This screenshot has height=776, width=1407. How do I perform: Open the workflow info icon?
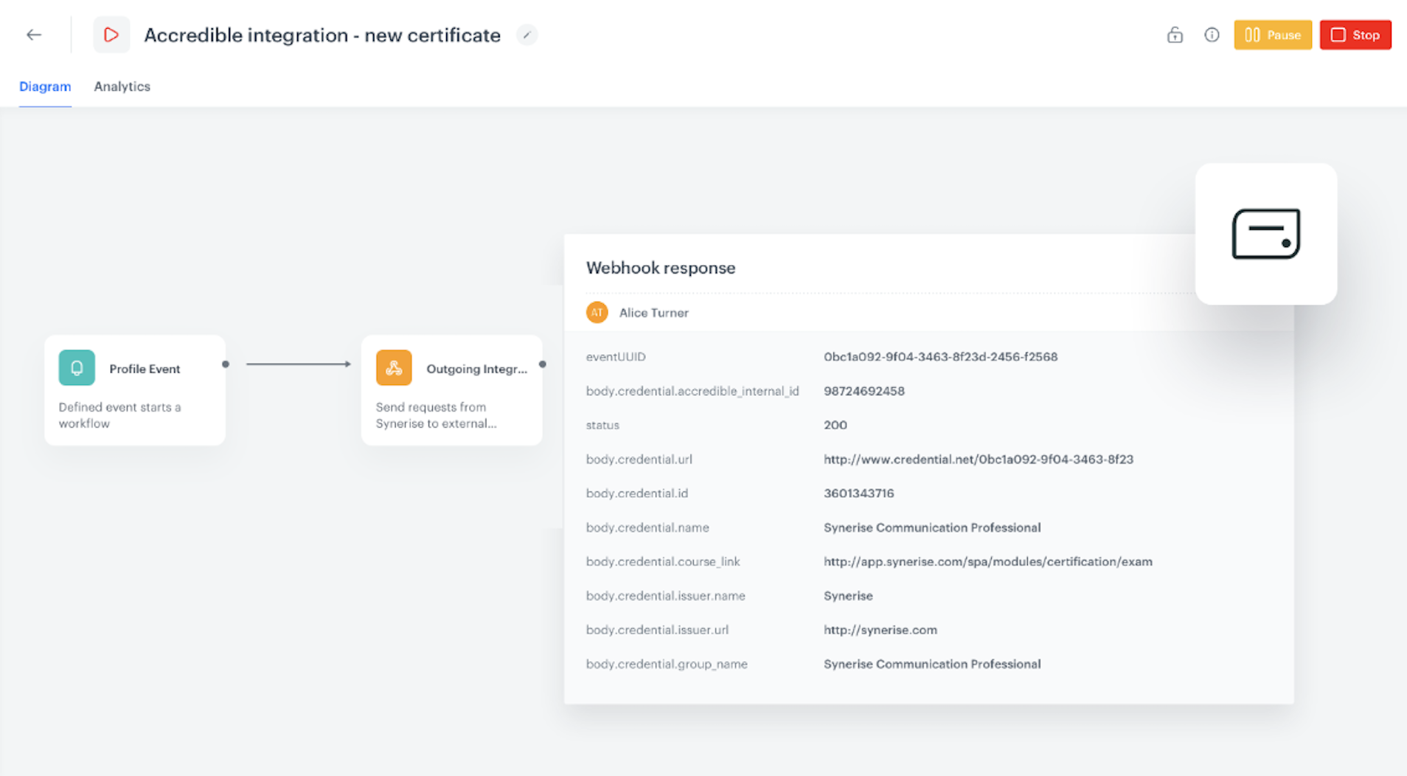coord(1212,35)
